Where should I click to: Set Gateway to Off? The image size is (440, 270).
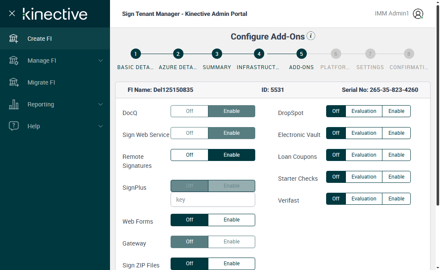189,242
